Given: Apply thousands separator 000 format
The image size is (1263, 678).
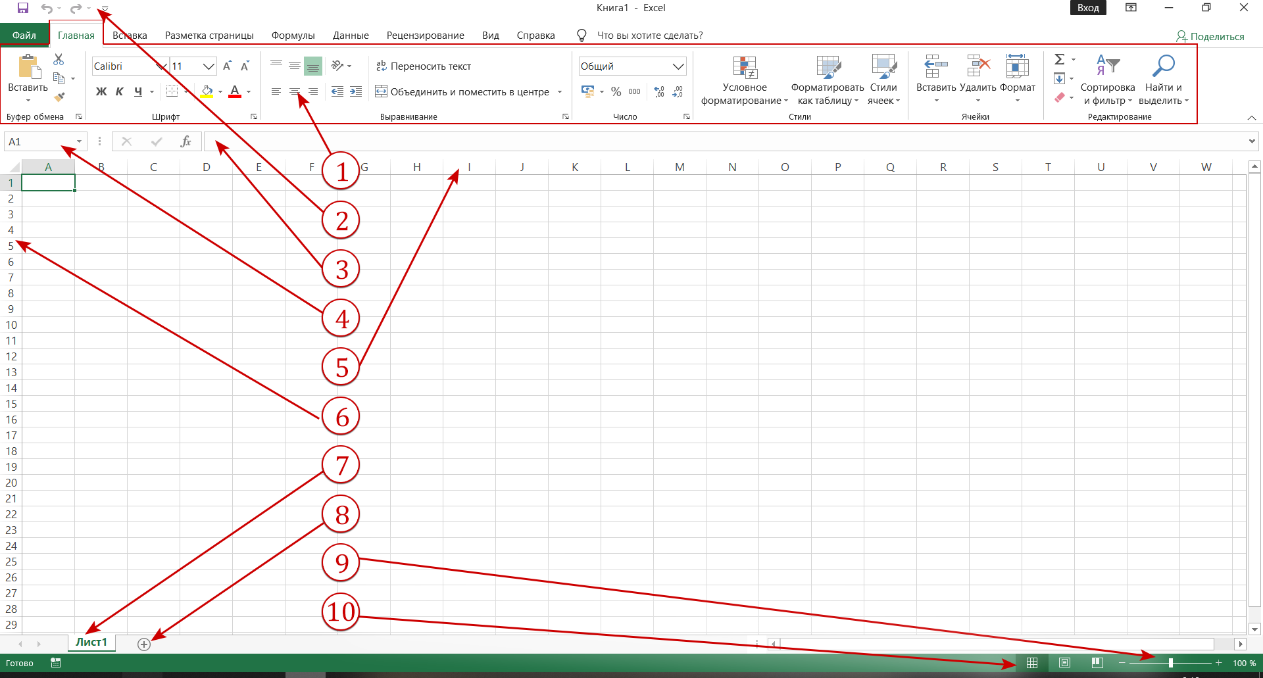Looking at the screenshot, I should (x=634, y=91).
